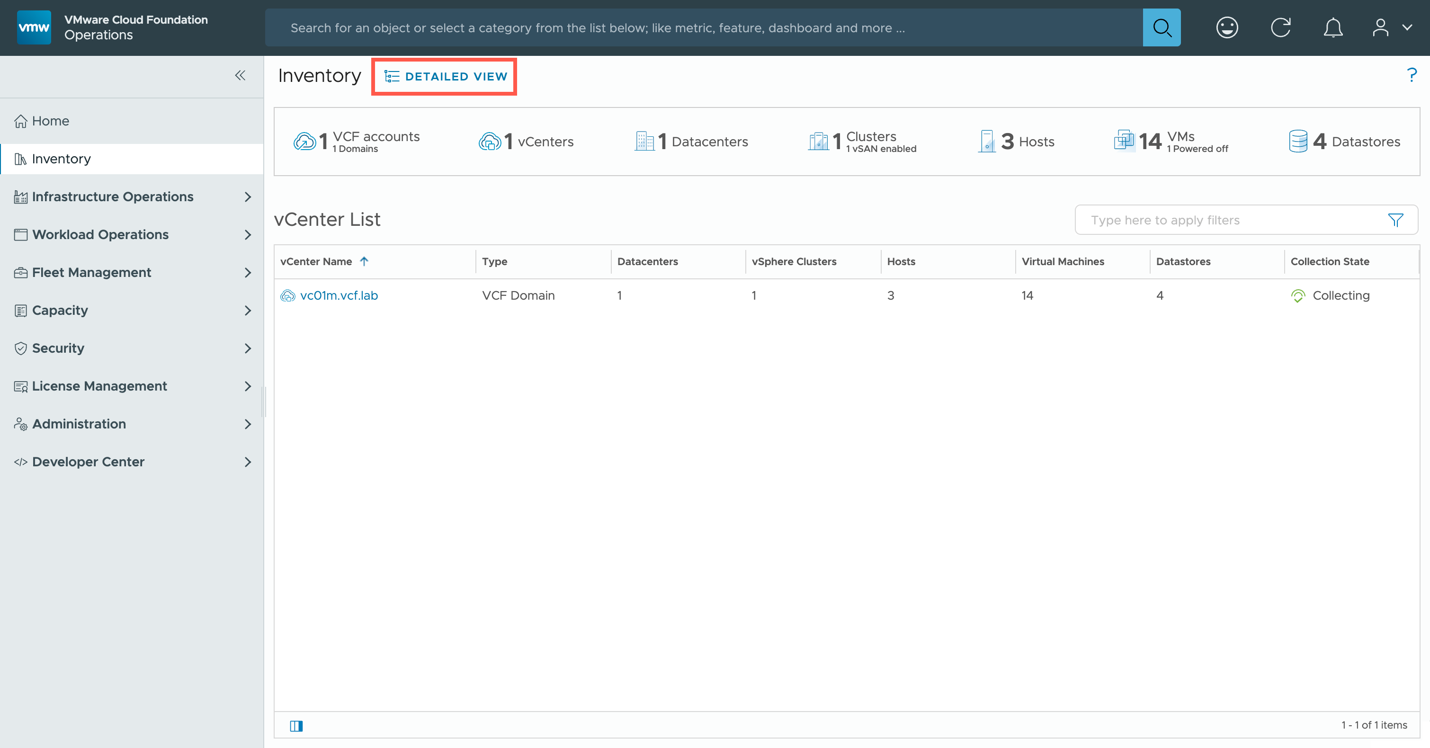The width and height of the screenshot is (1430, 748).
Task: Collapse the sidebar with double-chevron icon
Action: [240, 75]
